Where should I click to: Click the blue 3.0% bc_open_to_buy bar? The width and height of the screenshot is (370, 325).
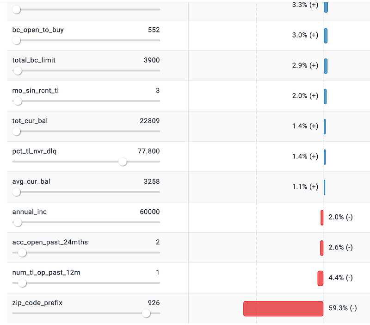point(326,36)
